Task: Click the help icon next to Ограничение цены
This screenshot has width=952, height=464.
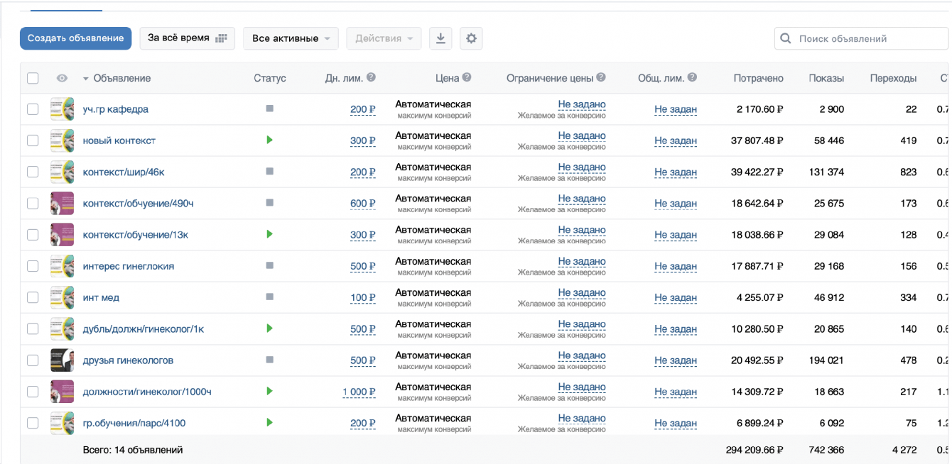Action: pyautogui.click(x=601, y=78)
